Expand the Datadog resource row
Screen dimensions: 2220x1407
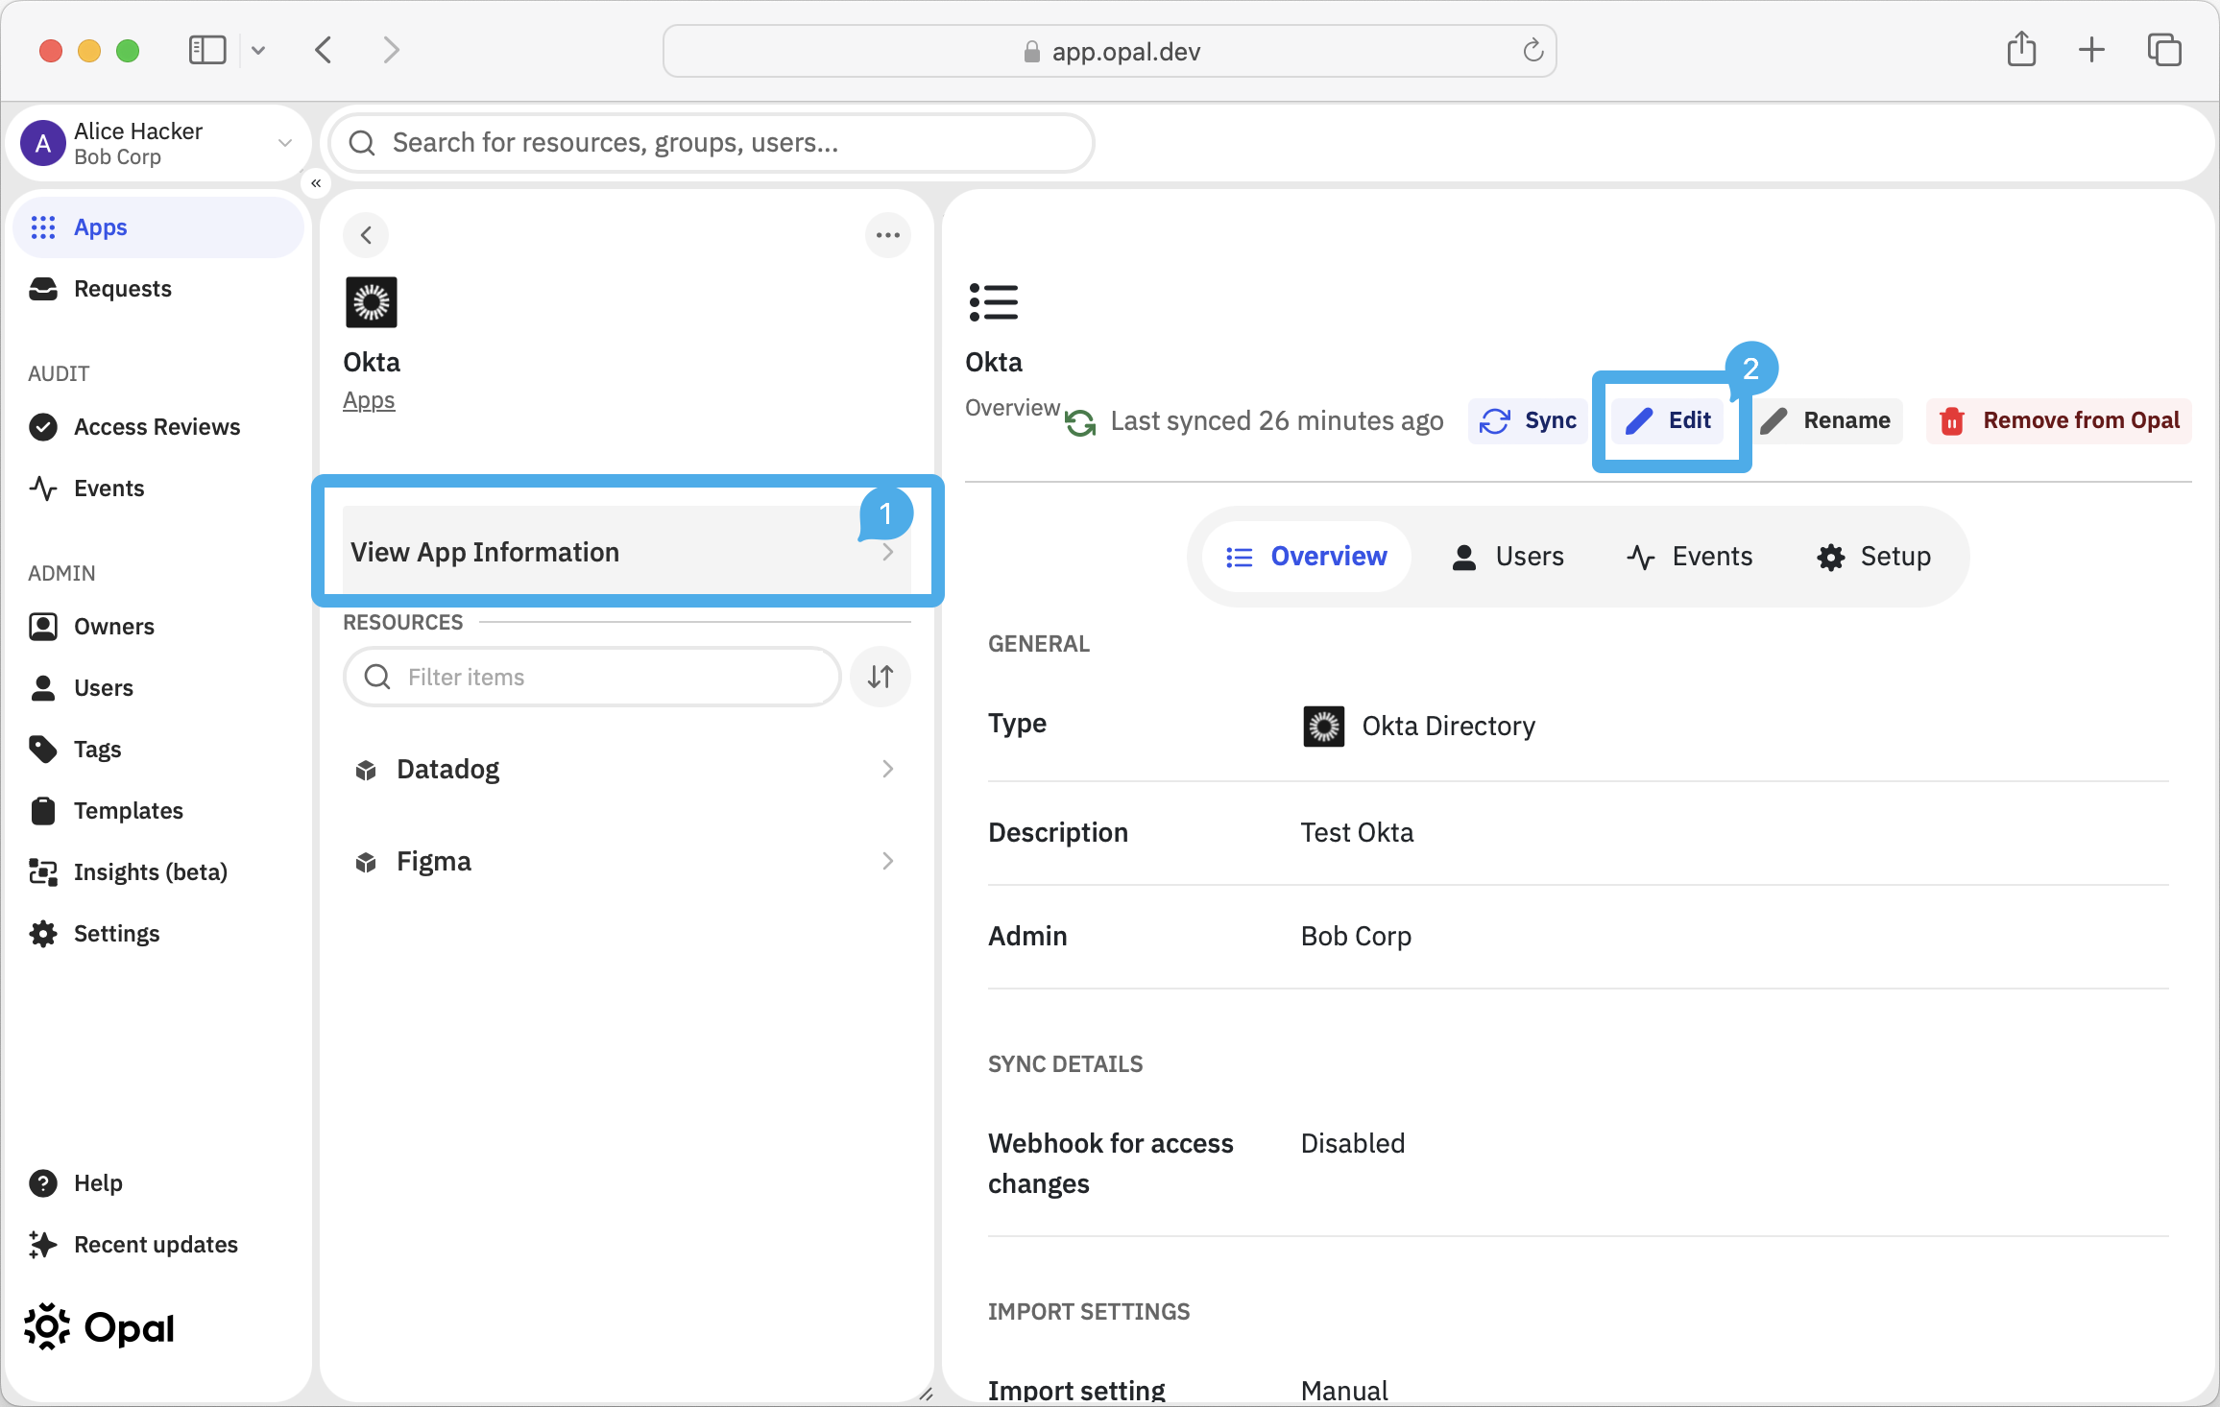[626, 769]
